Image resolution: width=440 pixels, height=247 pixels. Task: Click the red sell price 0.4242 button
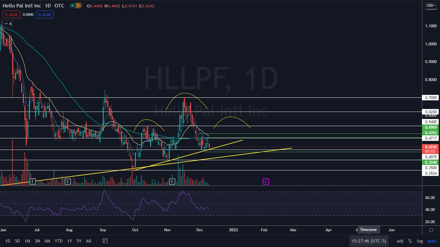click(x=11, y=14)
